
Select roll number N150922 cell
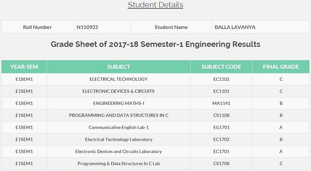point(102,27)
